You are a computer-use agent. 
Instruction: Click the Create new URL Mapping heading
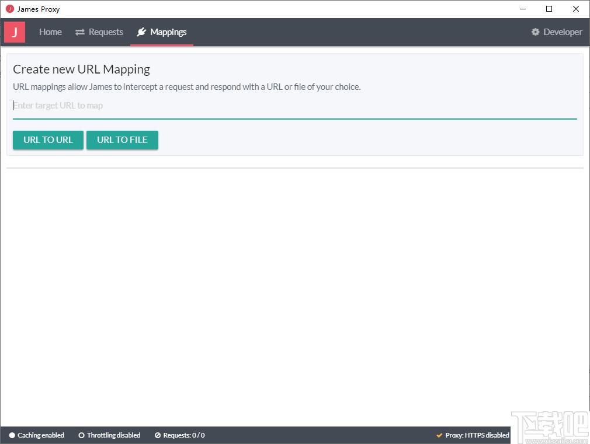pos(81,69)
